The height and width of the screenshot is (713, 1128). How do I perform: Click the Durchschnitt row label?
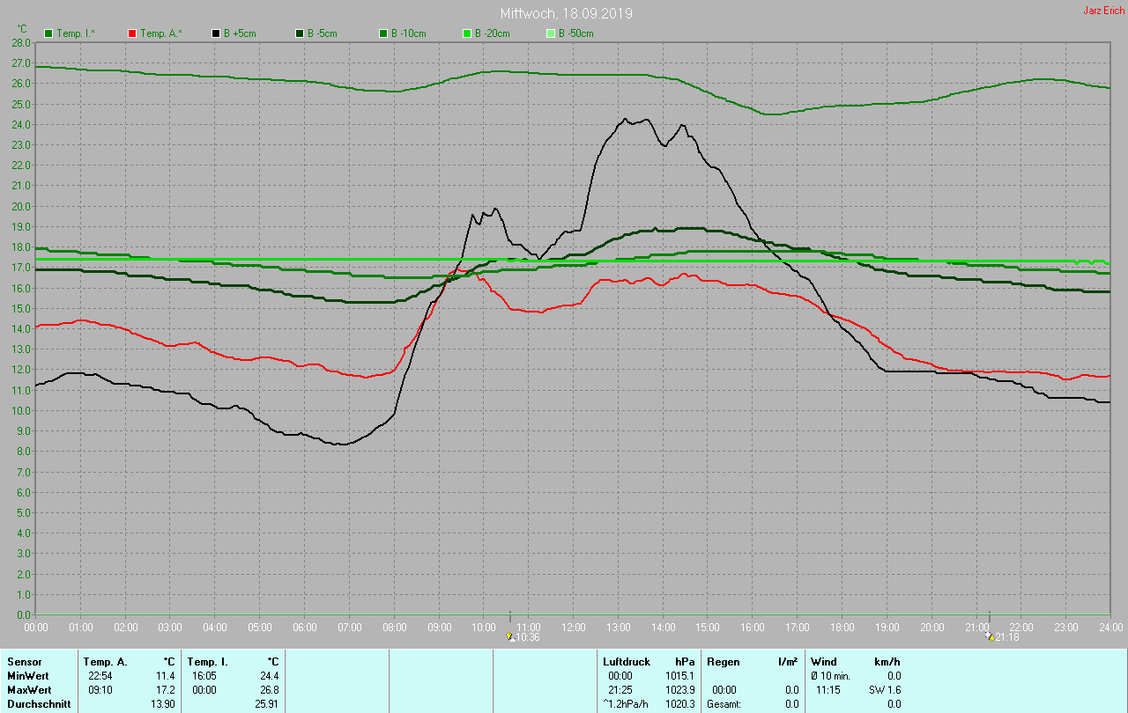(x=39, y=704)
